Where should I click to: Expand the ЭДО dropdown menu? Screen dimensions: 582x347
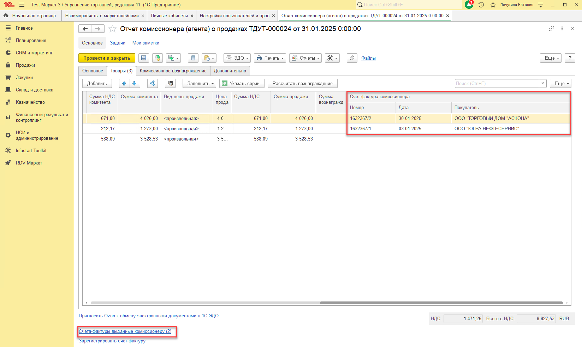(x=237, y=58)
